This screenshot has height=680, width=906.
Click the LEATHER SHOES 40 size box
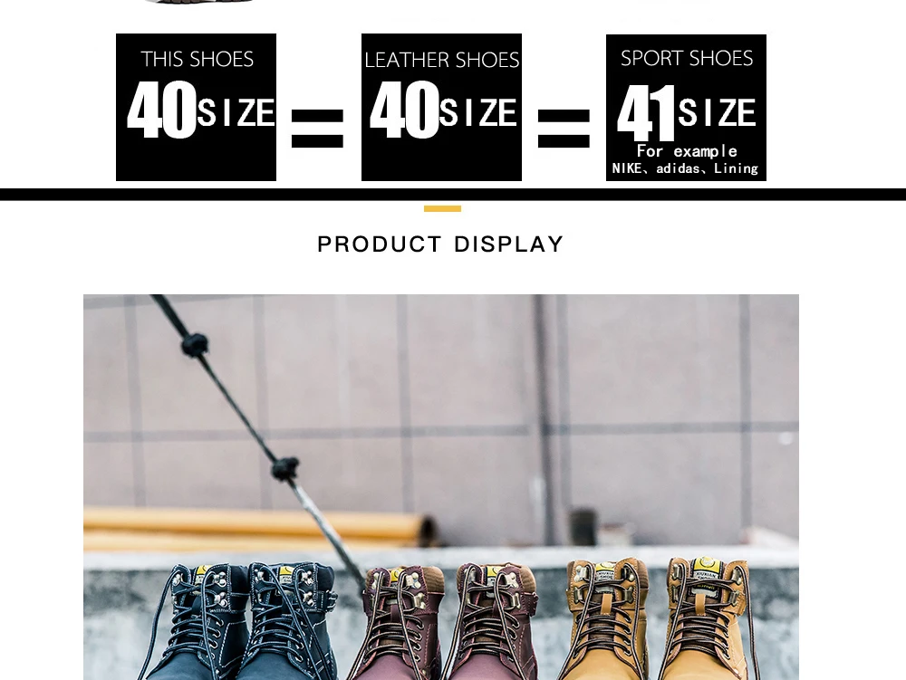[441, 108]
